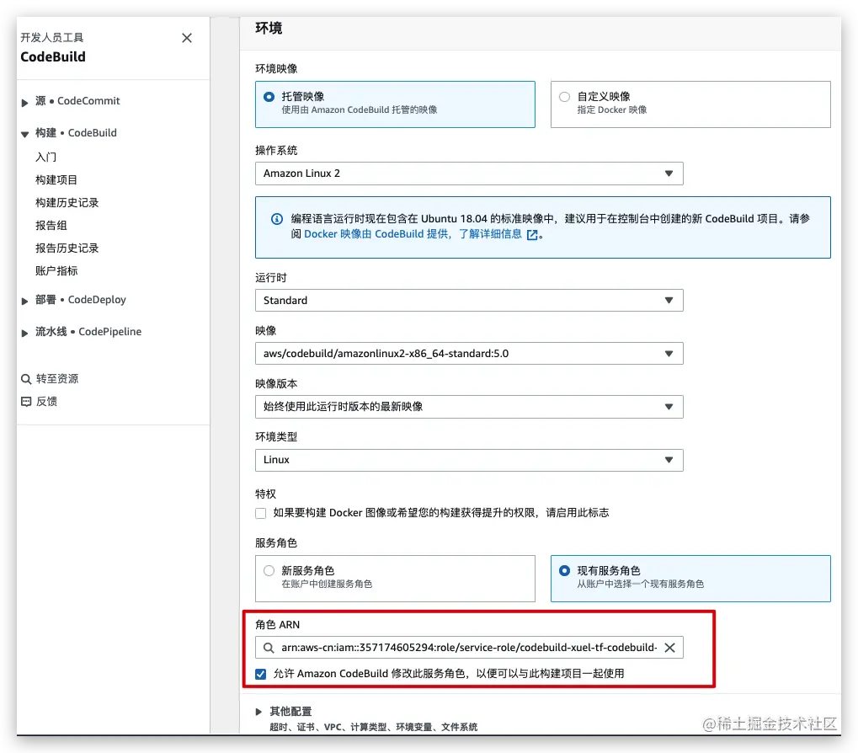Choose the 新服务角色 radio option
This screenshot has height=753, width=858.
pyautogui.click(x=269, y=571)
